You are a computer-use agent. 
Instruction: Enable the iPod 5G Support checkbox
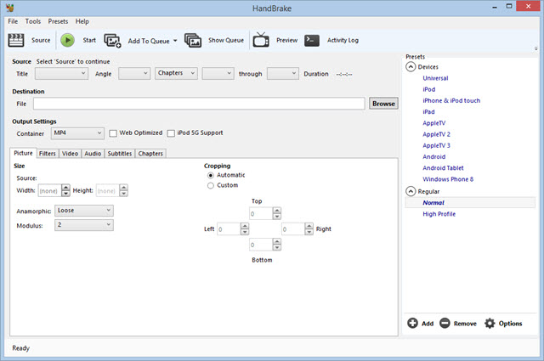(171, 133)
